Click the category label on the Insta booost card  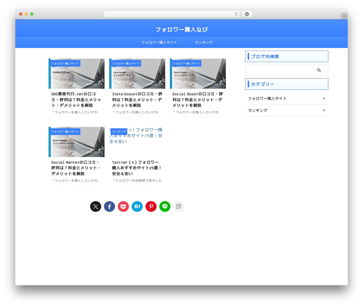tap(126, 63)
